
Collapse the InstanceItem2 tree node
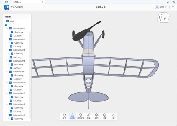click(7, 39)
